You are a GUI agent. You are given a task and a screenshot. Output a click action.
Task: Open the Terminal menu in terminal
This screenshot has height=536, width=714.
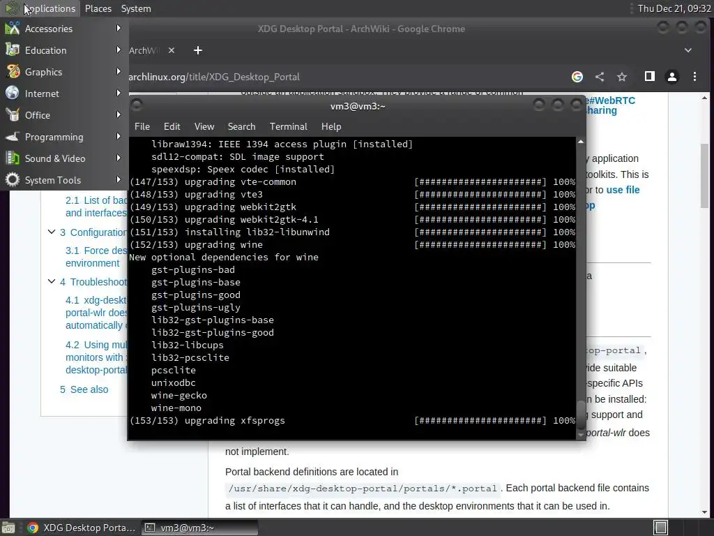pyautogui.click(x=288, y=127)
